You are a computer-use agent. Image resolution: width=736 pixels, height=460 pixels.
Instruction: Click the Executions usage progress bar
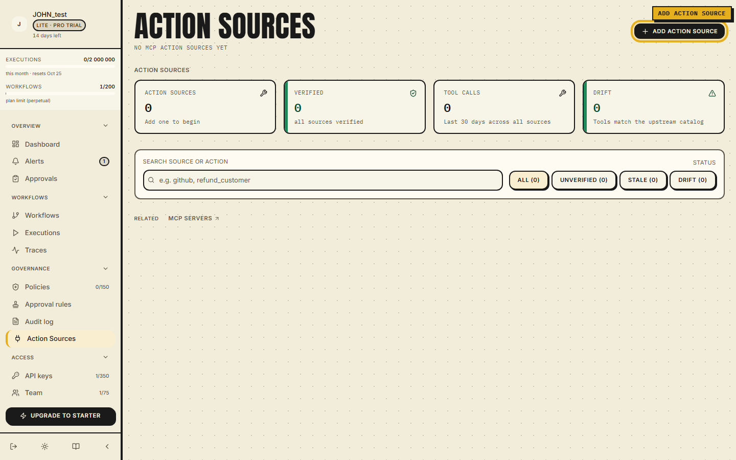(60, 66)
